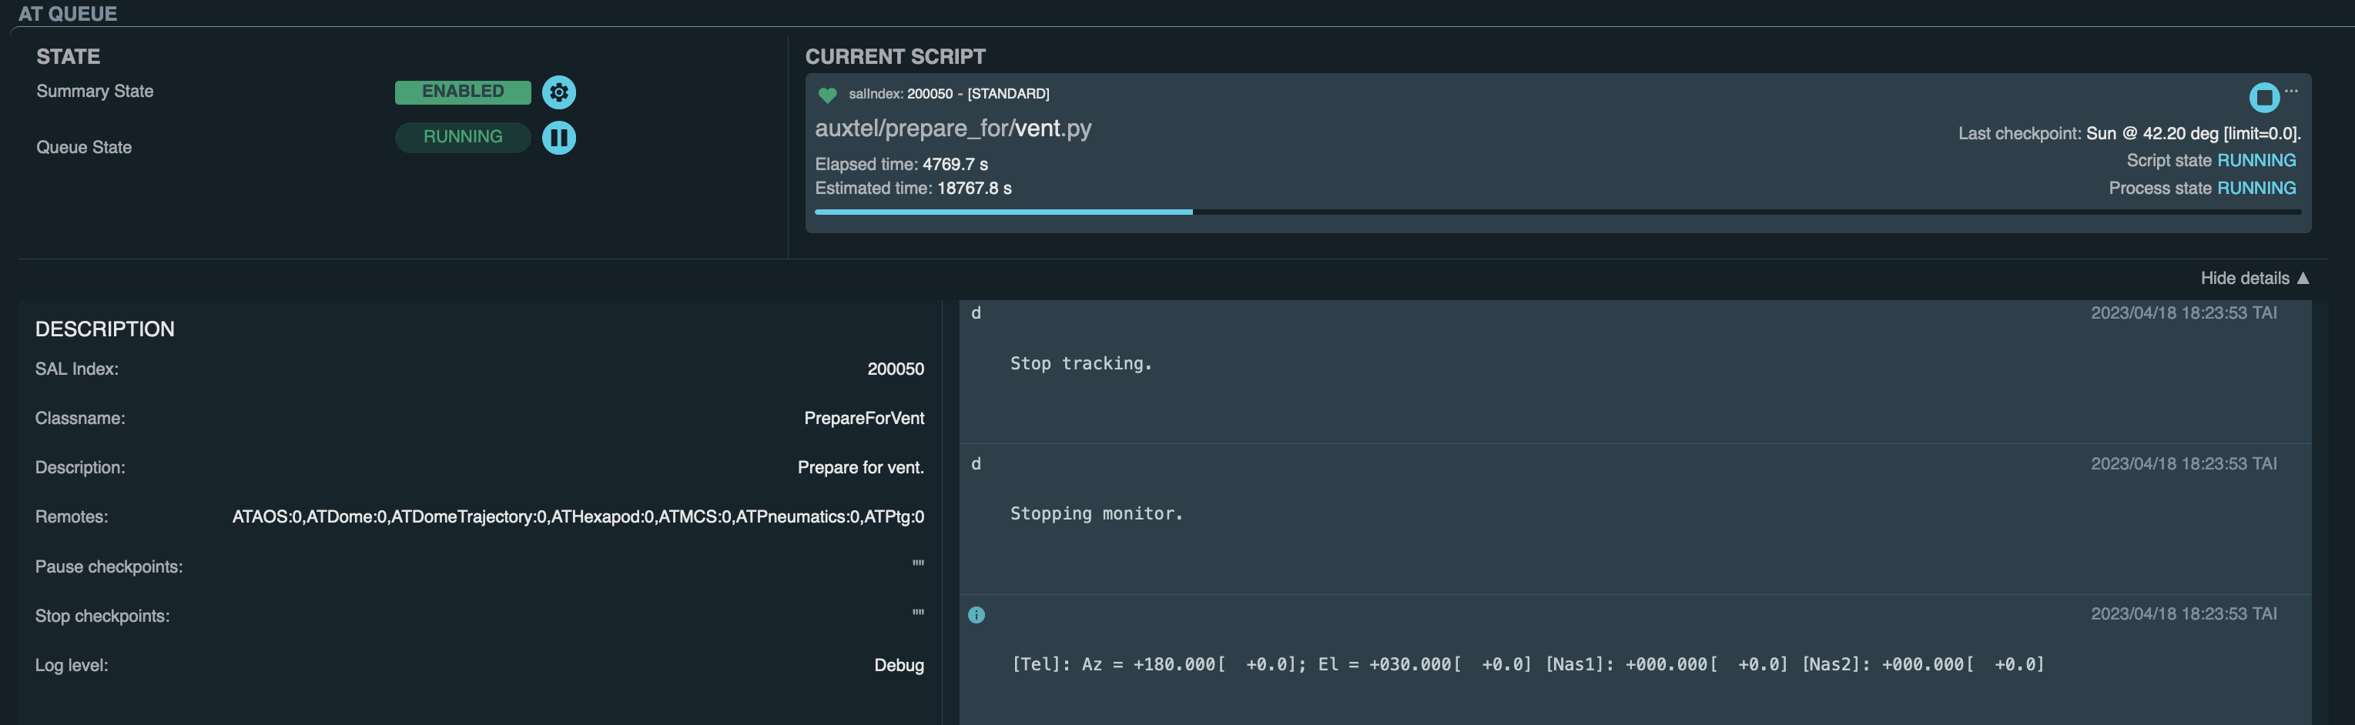This screenshot has height=725, width=2355.
Task: Select the auxtel/prepare_for/vent.py script title
Action: [953, 128]
